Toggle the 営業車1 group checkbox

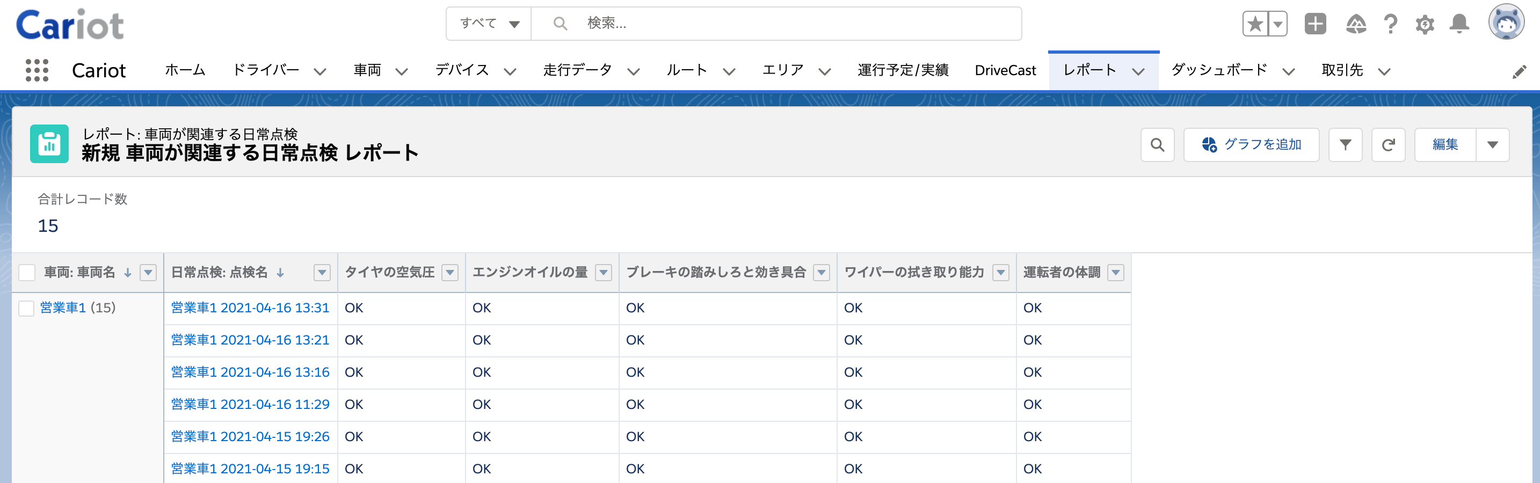26,309
